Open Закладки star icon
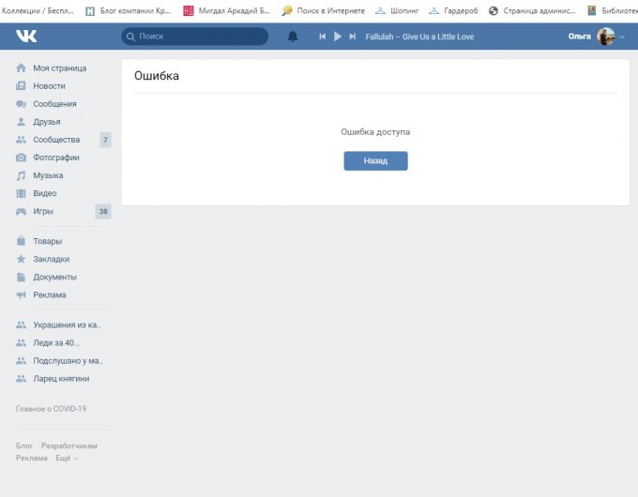This screenshot has height=497, width=638. [22, 259]
